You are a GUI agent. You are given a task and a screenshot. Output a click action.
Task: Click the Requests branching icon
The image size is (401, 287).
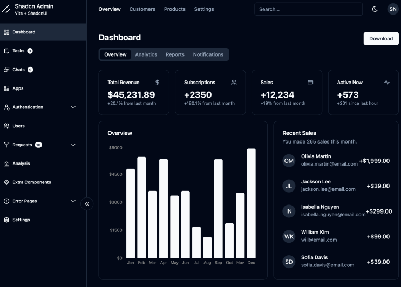click(6, 145)
